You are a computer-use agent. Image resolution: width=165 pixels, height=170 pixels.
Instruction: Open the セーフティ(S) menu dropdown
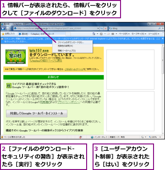tap(139, 34)
